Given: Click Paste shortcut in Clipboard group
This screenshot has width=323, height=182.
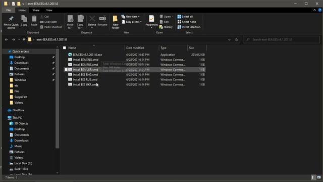Looking at the screenshot, I should 51,27.
